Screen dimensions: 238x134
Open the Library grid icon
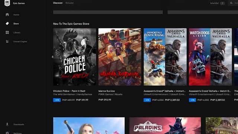click(x=7, y=32)
